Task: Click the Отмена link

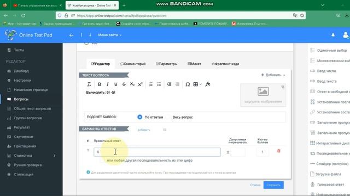Action: point(255,185)
